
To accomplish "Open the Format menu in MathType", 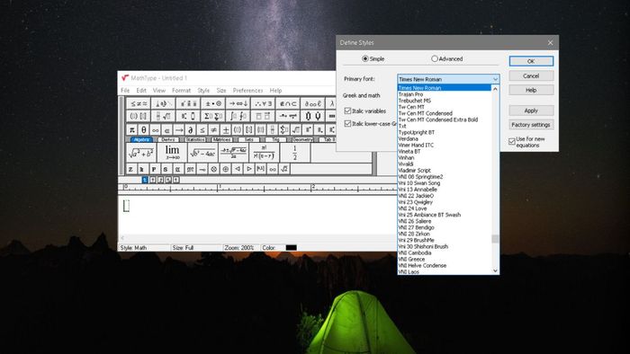I will [x=181, y=91].
